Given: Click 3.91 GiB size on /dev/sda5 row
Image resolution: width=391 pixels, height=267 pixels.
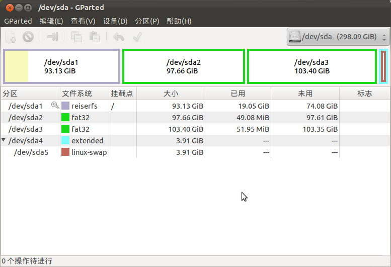Looking at the screenshot, I should 190,152.
